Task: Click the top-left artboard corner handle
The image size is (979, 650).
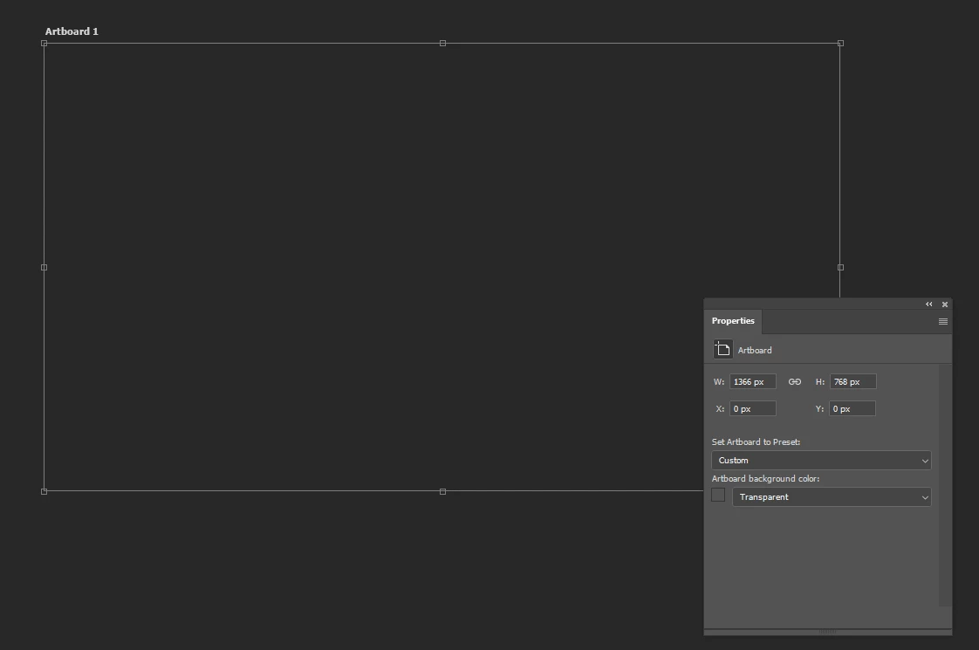Action: [x=44, y=43]
